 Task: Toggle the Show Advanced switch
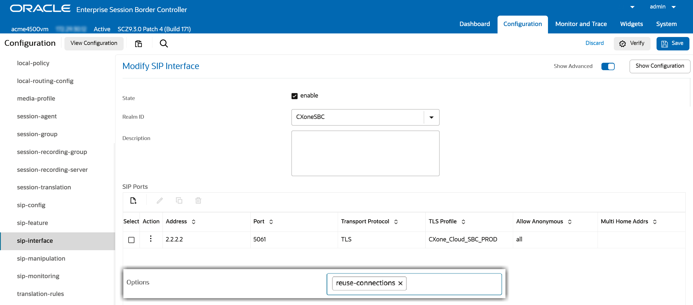pyautogui.click(x=608, y=66)
